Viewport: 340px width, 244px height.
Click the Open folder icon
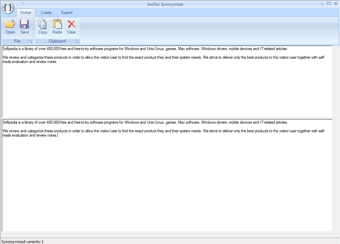tap(10, 24)
